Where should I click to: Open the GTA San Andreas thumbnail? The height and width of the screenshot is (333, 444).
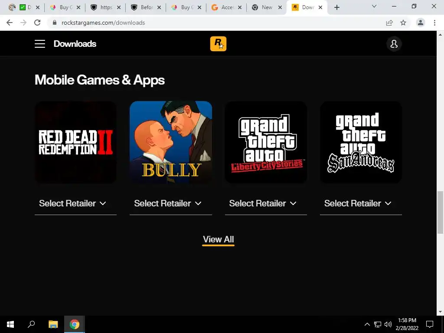pyautogui.click(x=361, y=142)
